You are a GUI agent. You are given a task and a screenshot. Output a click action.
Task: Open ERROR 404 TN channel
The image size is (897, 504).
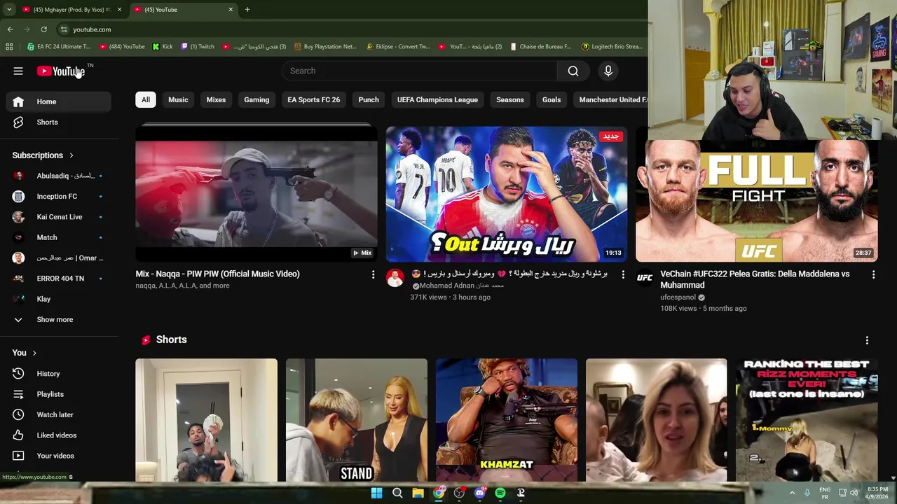[59, 279]
